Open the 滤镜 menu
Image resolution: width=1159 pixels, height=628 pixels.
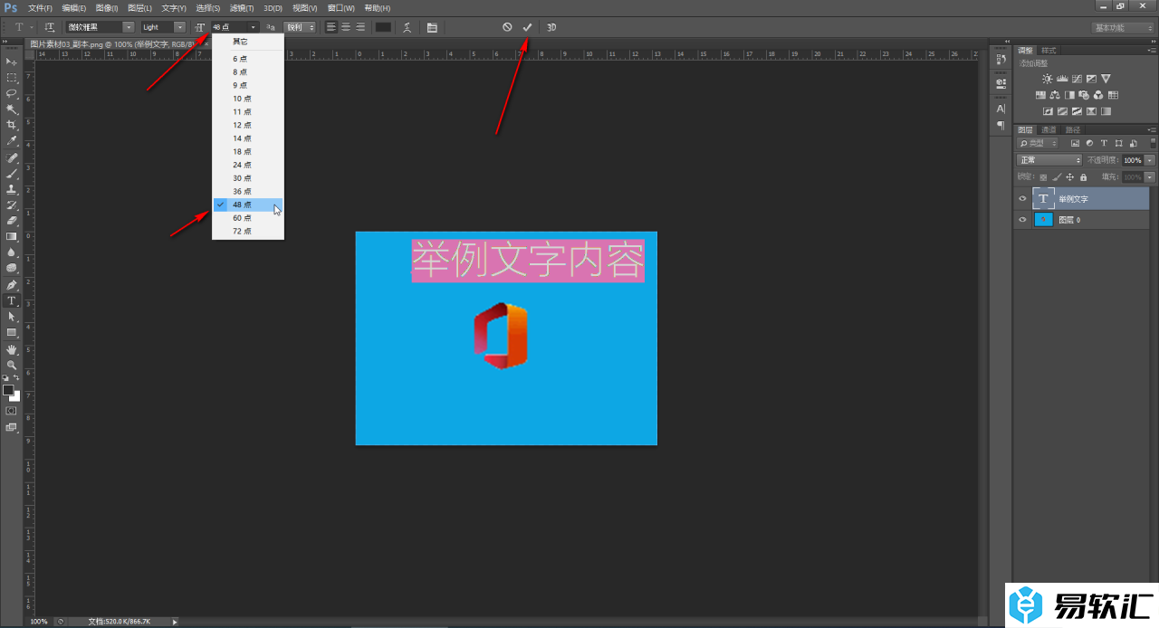[x=242, y=8]
